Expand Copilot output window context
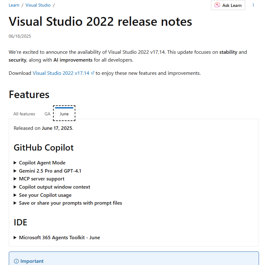The image size is (264, 265). pyautogui.click(x=52, y=187)
